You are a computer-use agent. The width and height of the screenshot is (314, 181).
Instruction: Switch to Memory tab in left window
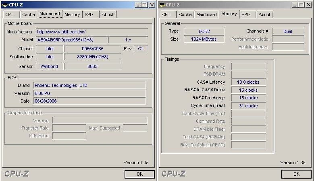pos(72,14)
